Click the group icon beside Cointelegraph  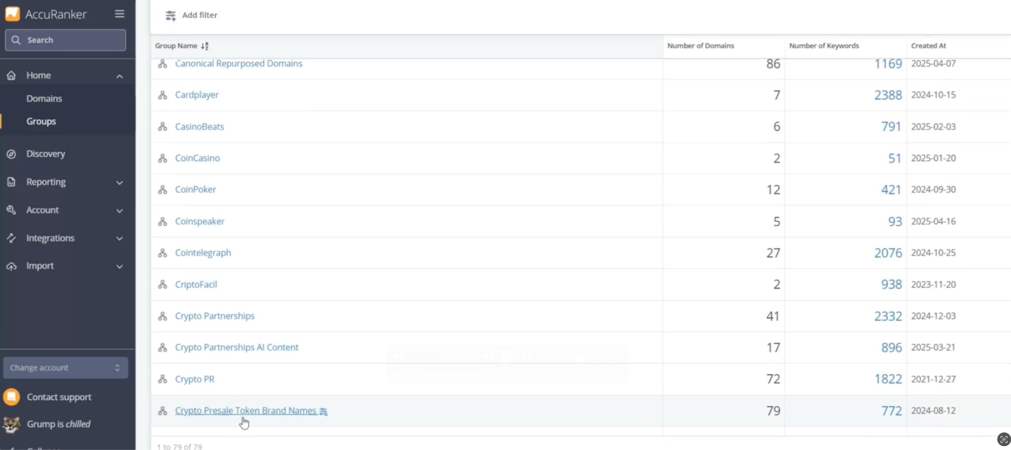point(162,253)
